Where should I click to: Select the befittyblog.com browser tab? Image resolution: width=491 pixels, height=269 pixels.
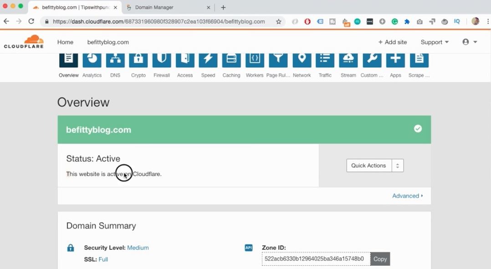(75, 7)
